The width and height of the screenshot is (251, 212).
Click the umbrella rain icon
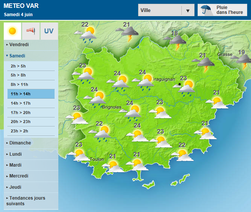[x=206, y=10]
